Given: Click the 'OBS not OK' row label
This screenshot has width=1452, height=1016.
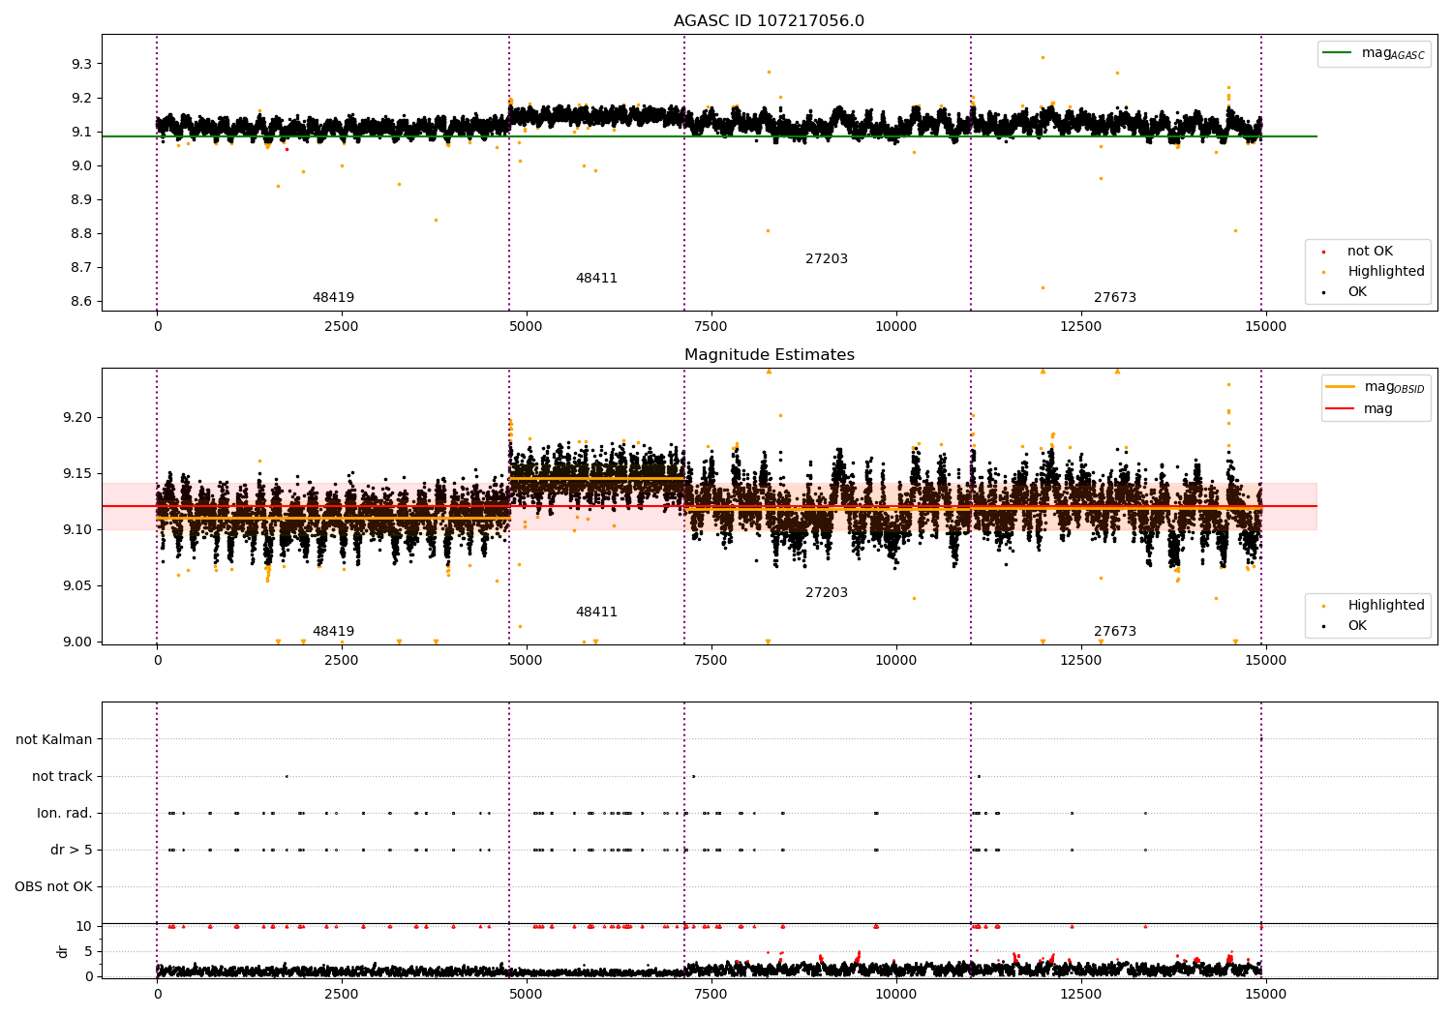Looking at the screenshot, I should [x=53, y=887].
